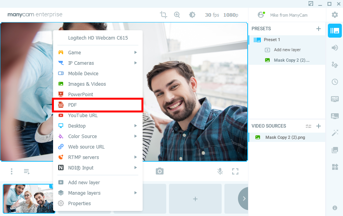Select Logitech HD Webcam C615

[x=98, y=38]
